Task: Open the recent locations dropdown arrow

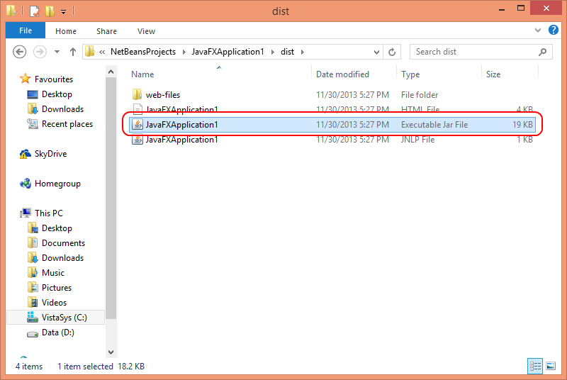Action: (57, 52)
